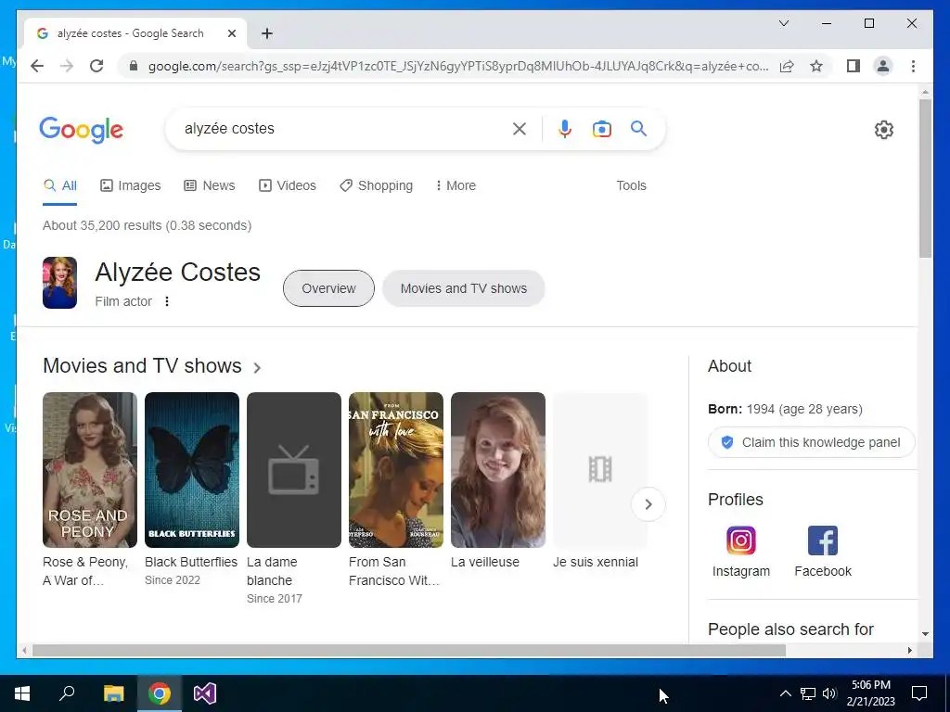950x712 pixels.
Task: Open the volume control in system tray
Action: pyautogui.click(x=829, y=693)
